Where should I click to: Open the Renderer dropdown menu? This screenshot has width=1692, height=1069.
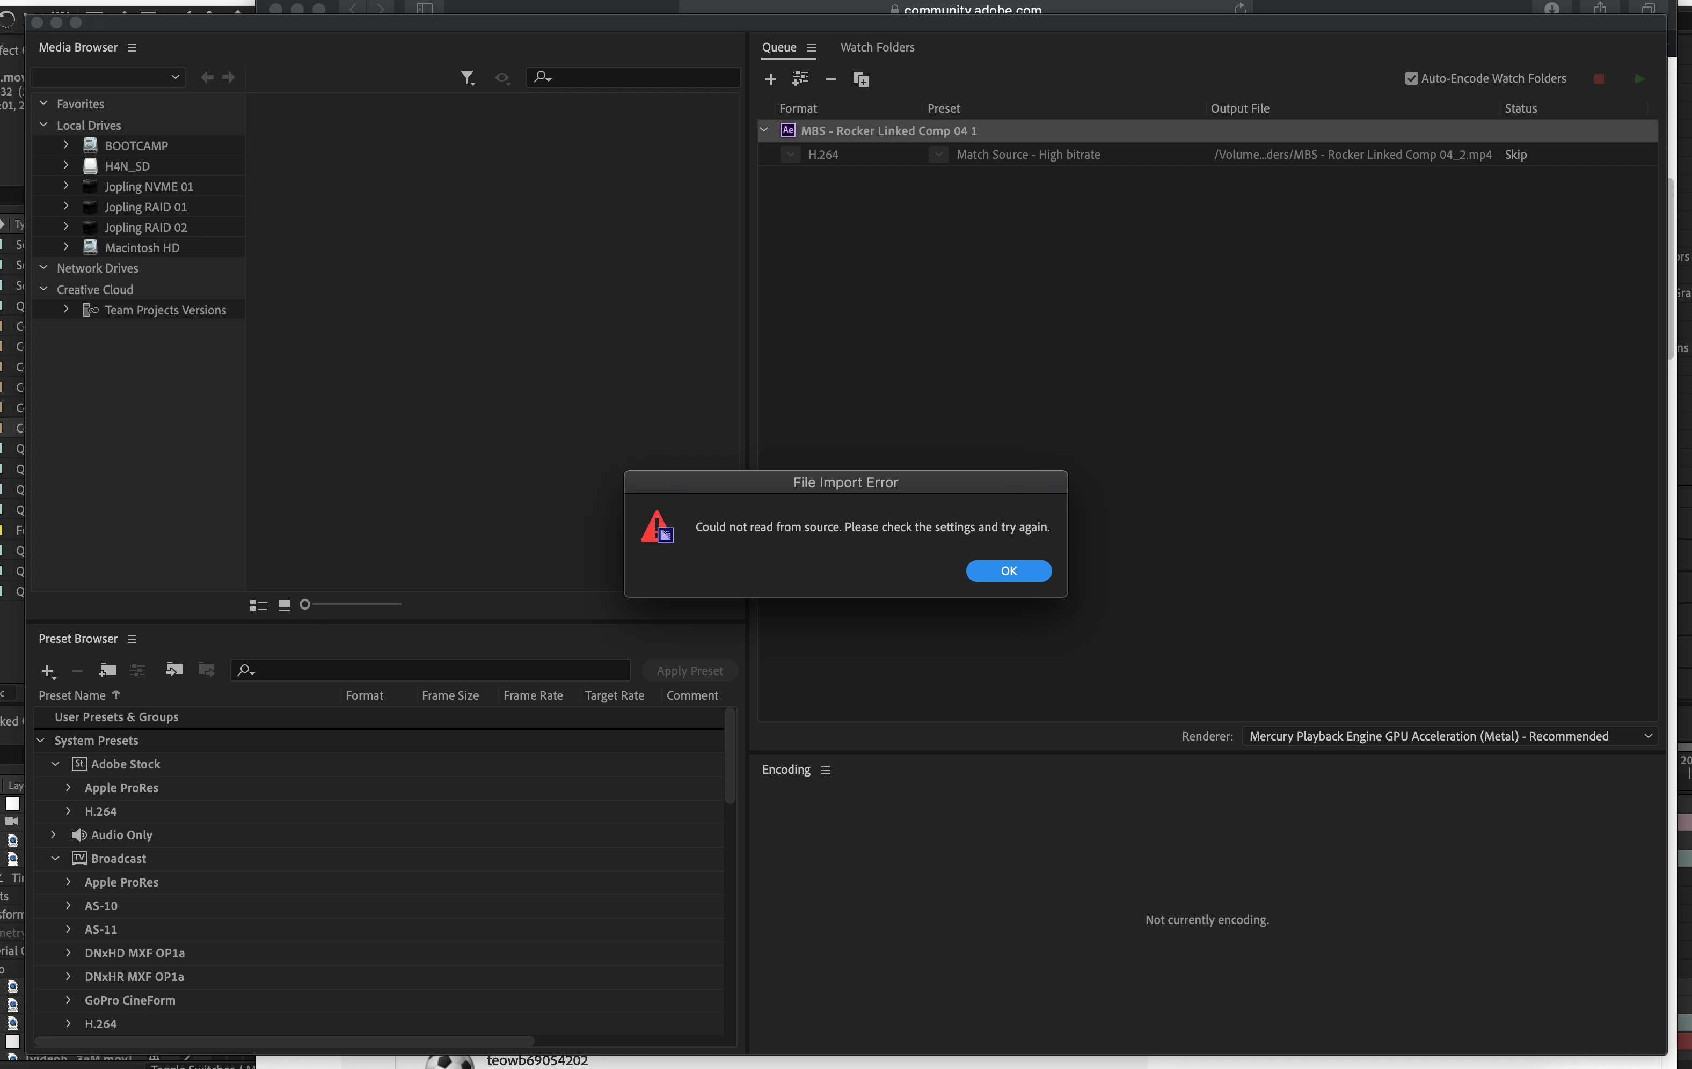[1449, 735]
